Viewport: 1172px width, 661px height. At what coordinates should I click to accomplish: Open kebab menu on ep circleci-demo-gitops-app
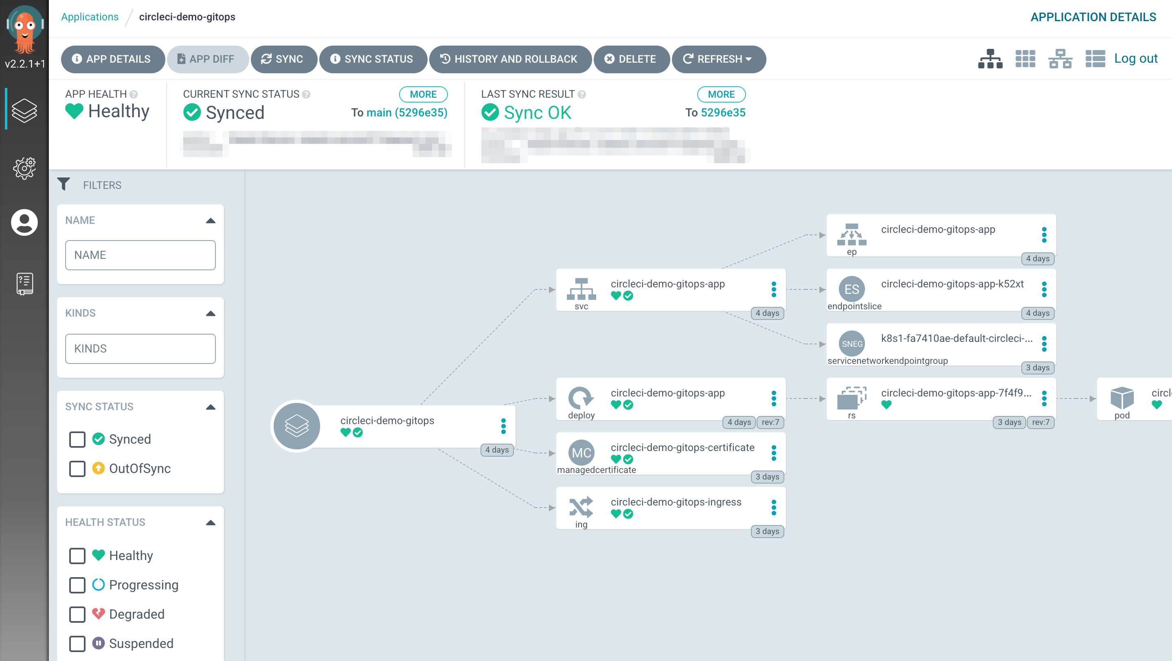point(1044,234)
